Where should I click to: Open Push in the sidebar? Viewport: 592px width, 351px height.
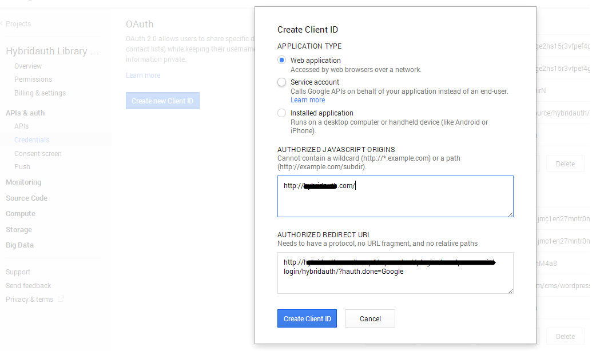(22, 167)
